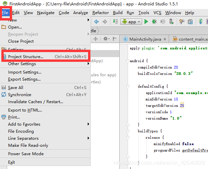The width and height of the screenshot is (208, 169).
Task: Choose Export to HTML...
Action: [x=45, y=110]
